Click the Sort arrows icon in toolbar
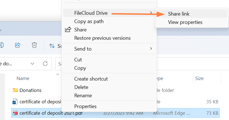 [52, 46]
